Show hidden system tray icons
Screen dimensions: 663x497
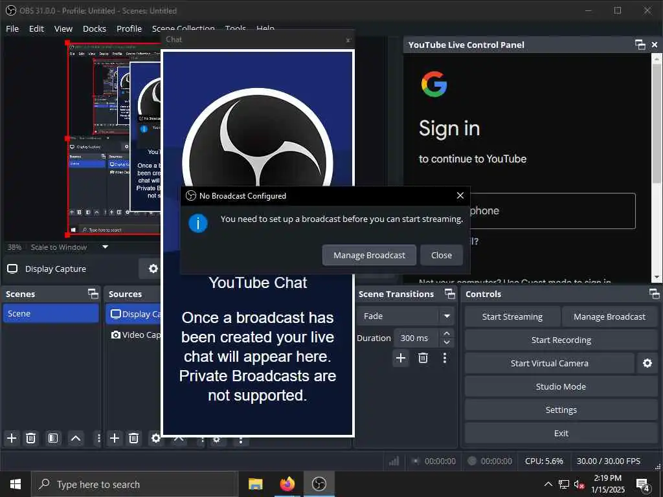[x=548, y=484]
